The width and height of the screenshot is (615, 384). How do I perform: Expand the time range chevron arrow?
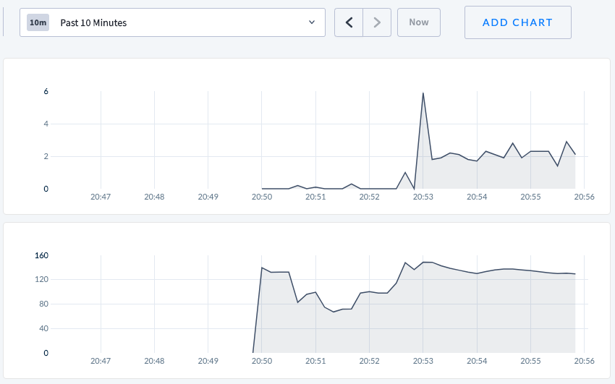[x=312, y=22]
